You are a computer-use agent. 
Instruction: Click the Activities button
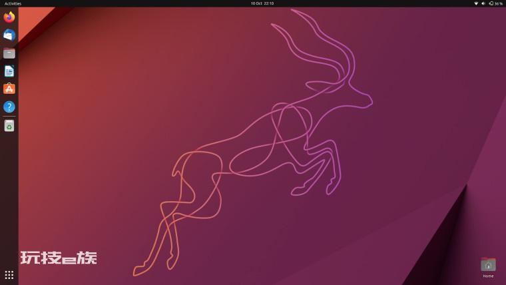[13, 3]
